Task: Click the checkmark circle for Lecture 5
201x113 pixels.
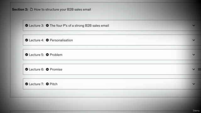Action: [26, 55]
